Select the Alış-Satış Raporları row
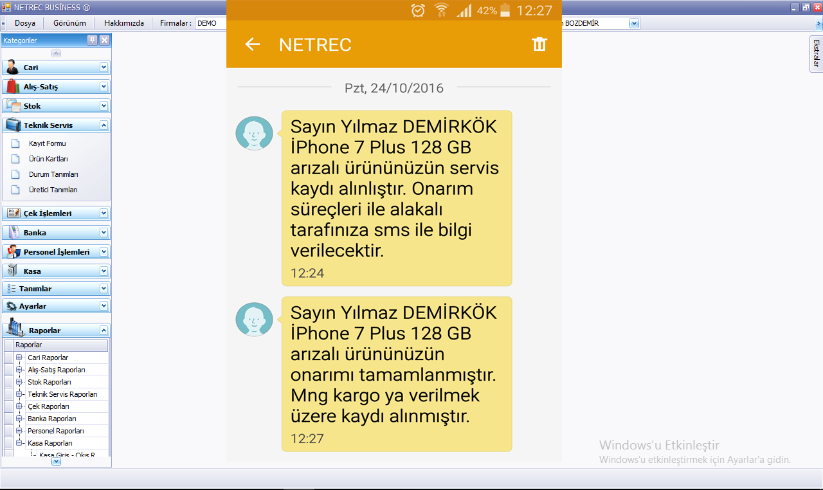 tap(57, 370)
